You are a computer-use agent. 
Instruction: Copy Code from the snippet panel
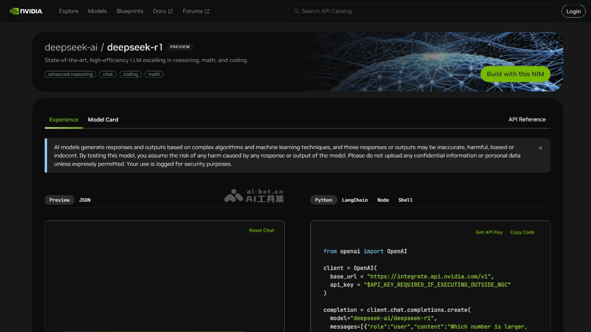pos(522,232)
